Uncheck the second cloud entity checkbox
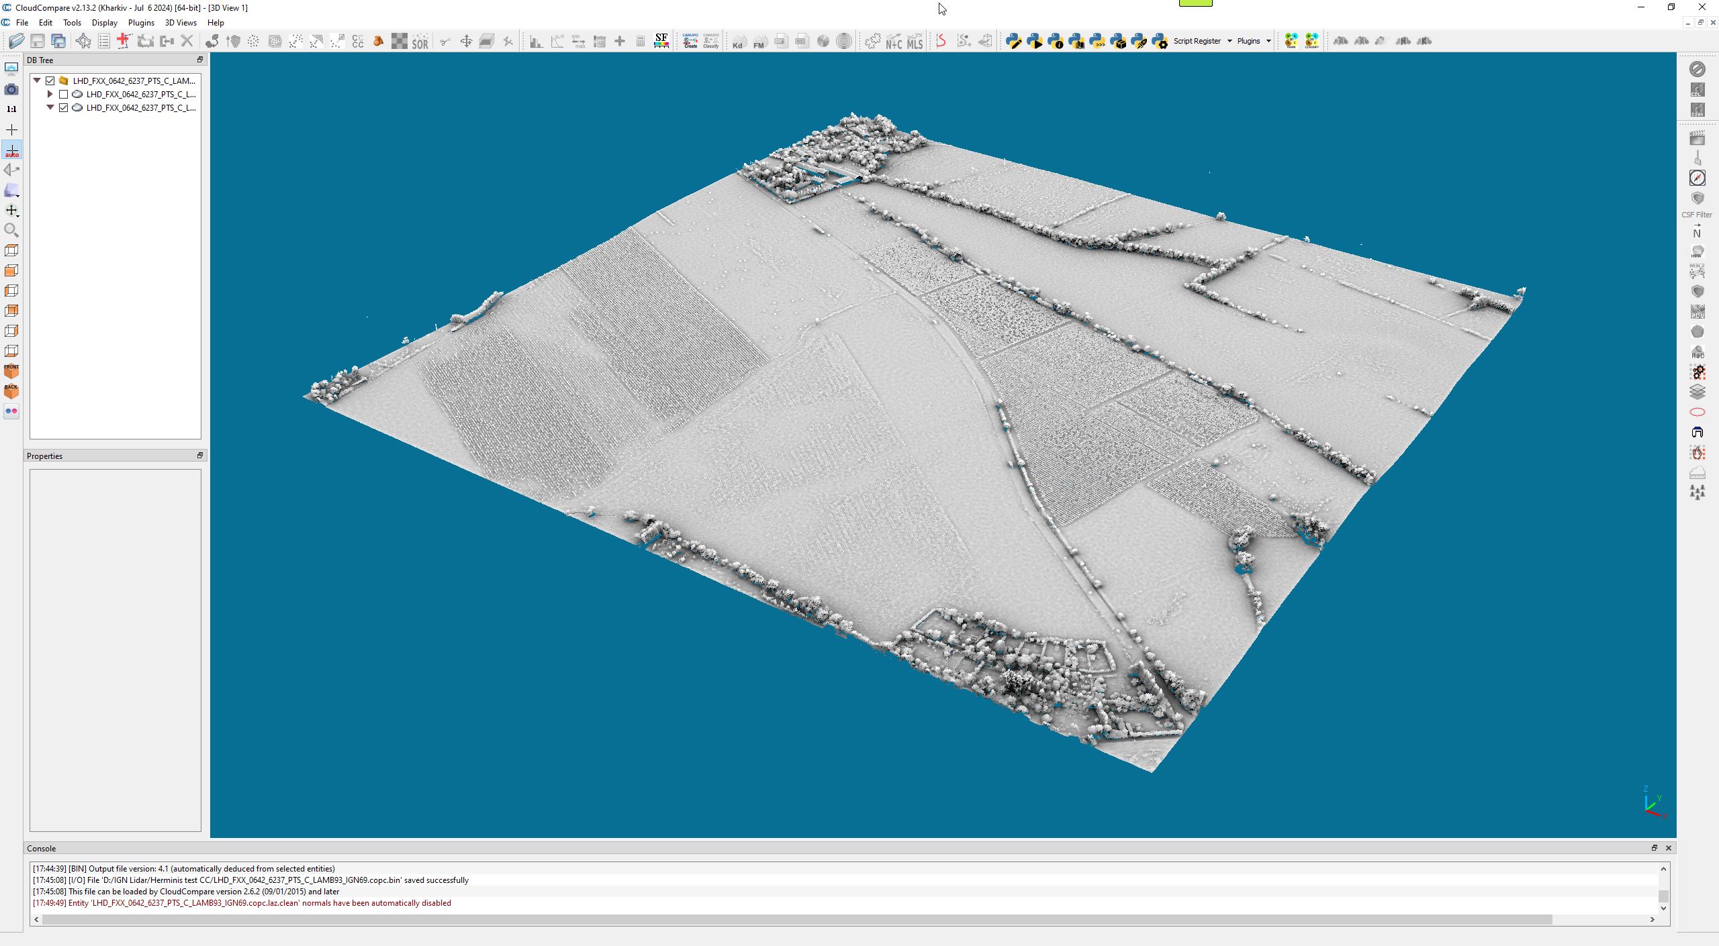Image resolution: width=1719 pixels, height=946 pixels. [x=64, y=107]
